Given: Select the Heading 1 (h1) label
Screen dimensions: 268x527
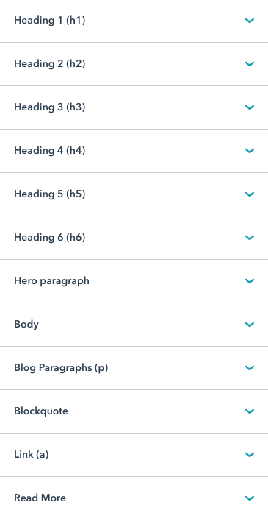Looking at the screenshot, I should coord(50,21).
